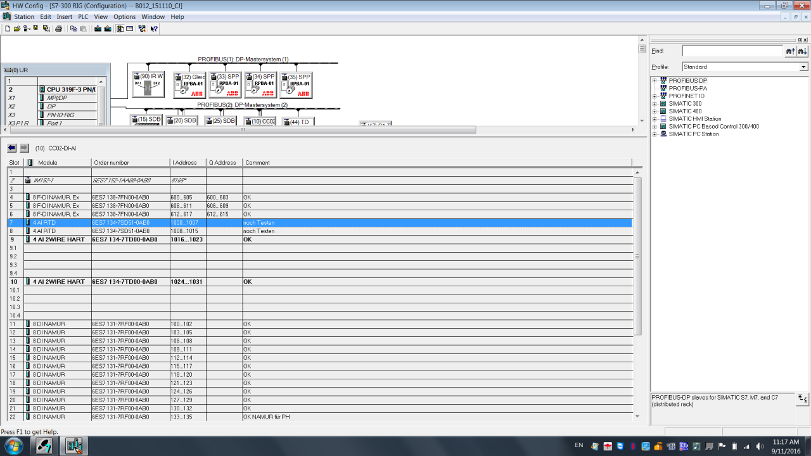Click the TeamViewer tray icon
This screenshot has height=456, width=811.
point(620,446)
